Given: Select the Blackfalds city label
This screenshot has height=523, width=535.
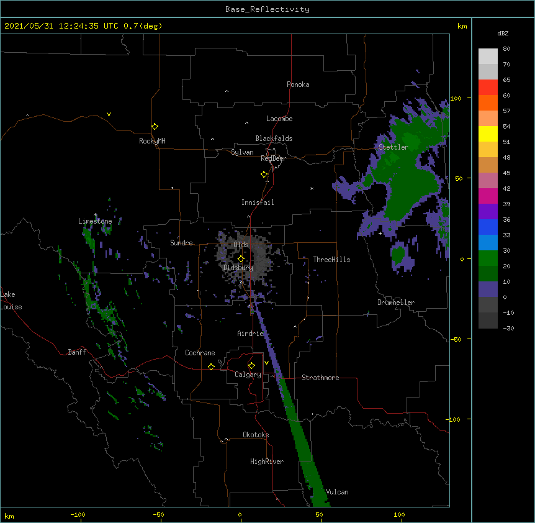Looking at the screenshot, I should point(274,139).
